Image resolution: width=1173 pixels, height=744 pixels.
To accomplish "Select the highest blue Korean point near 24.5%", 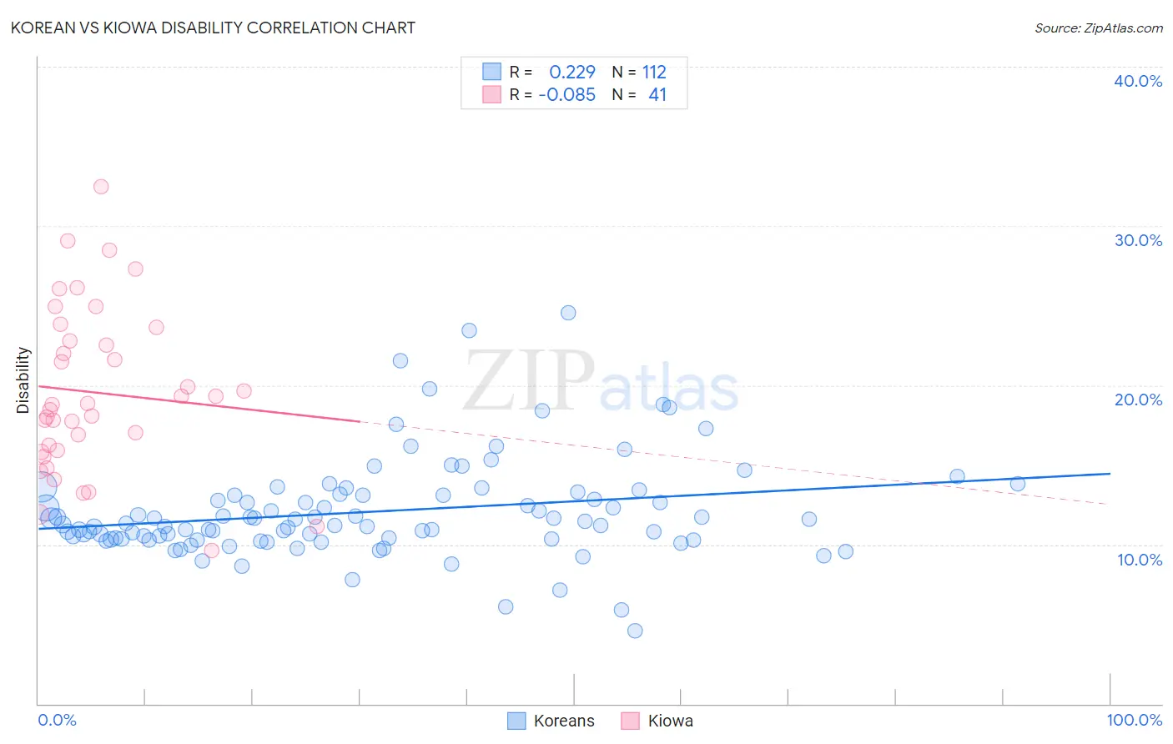I will [x=568, y=313].
